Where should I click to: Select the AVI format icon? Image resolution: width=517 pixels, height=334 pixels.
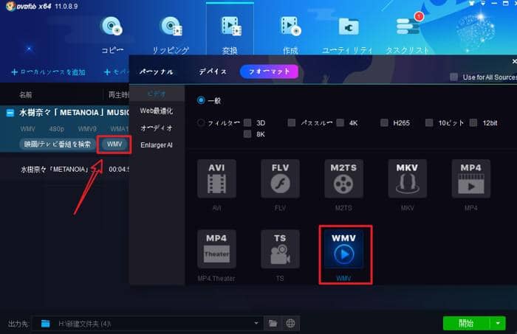(x=216, y=178)
